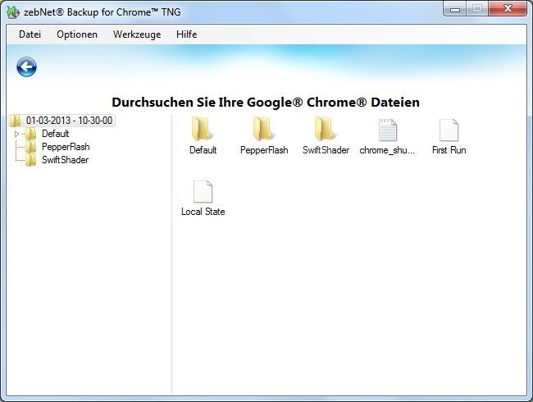Expand the Default folder in tree
The image size is (533, 402).
click(16, 134)
